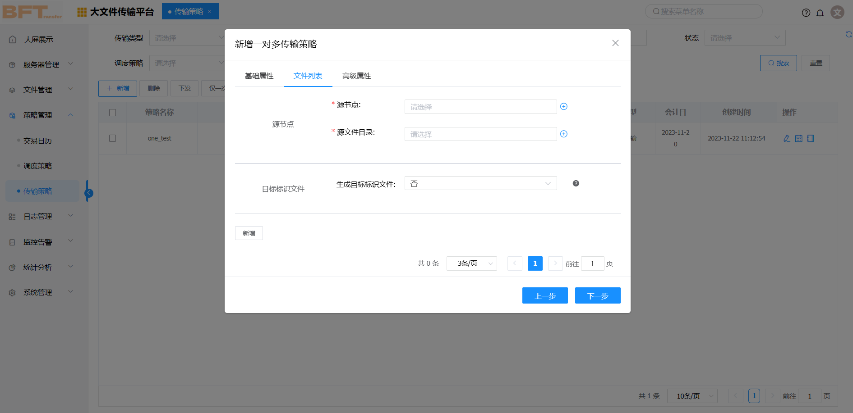Click the help question mark near 生成目标标识文件
The width and height of the screenshot is (853, 413).
(576, 183)
